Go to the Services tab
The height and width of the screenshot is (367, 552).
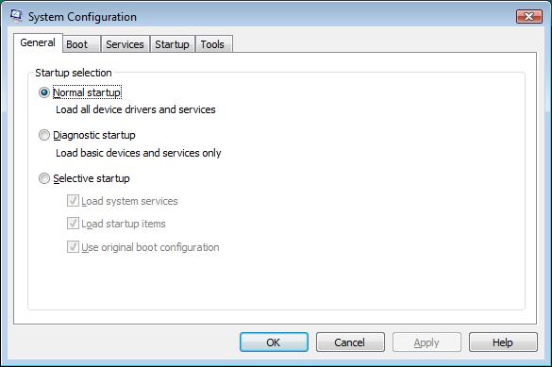(125, 44)
